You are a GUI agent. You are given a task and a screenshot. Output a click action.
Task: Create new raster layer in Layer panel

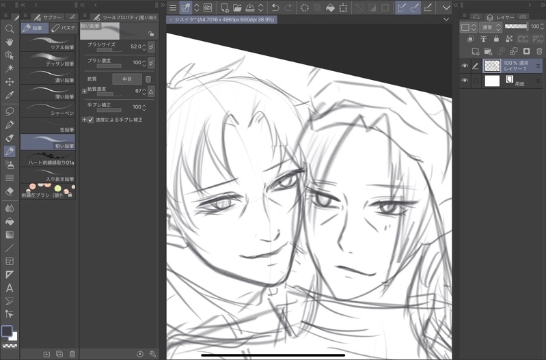pos(476,51)
